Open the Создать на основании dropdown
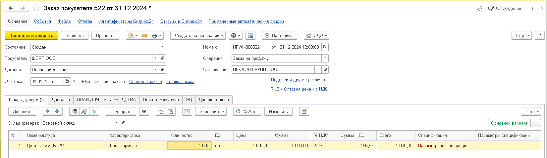Image resolution: width=547 pixels, height=158 pixels. 198,35
